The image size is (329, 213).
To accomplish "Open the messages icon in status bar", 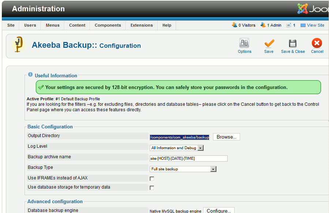I will point(289,25).
